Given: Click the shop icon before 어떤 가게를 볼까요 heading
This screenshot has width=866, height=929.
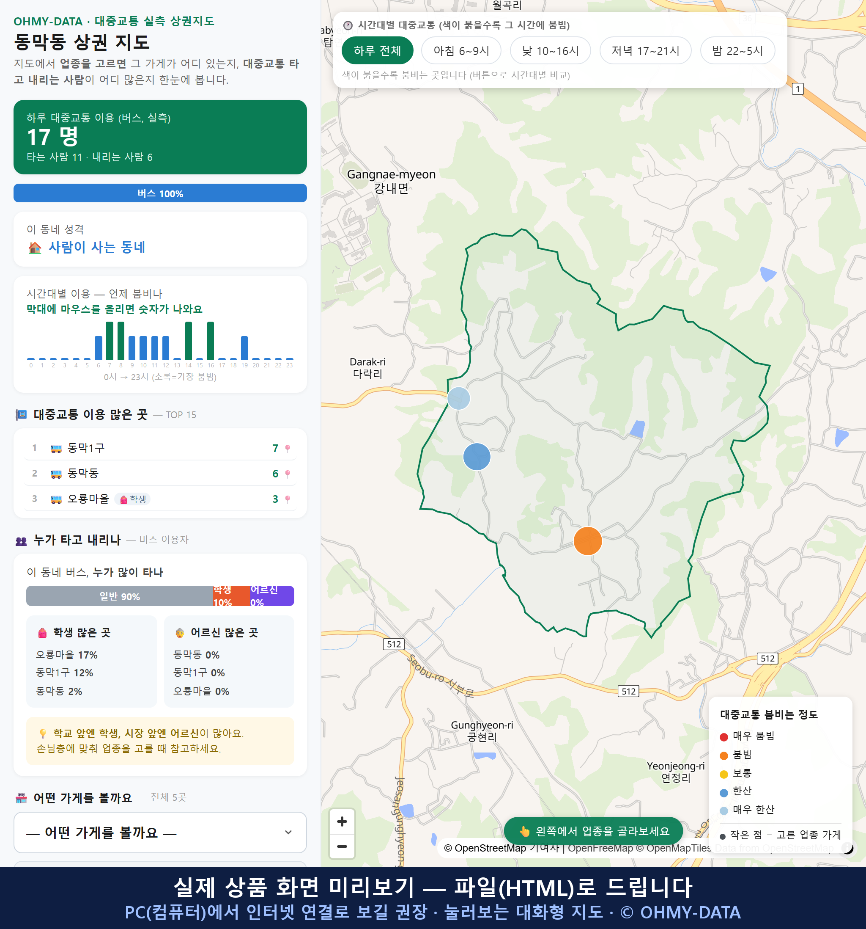Looking at the screenshot, I should coord(21,798).
